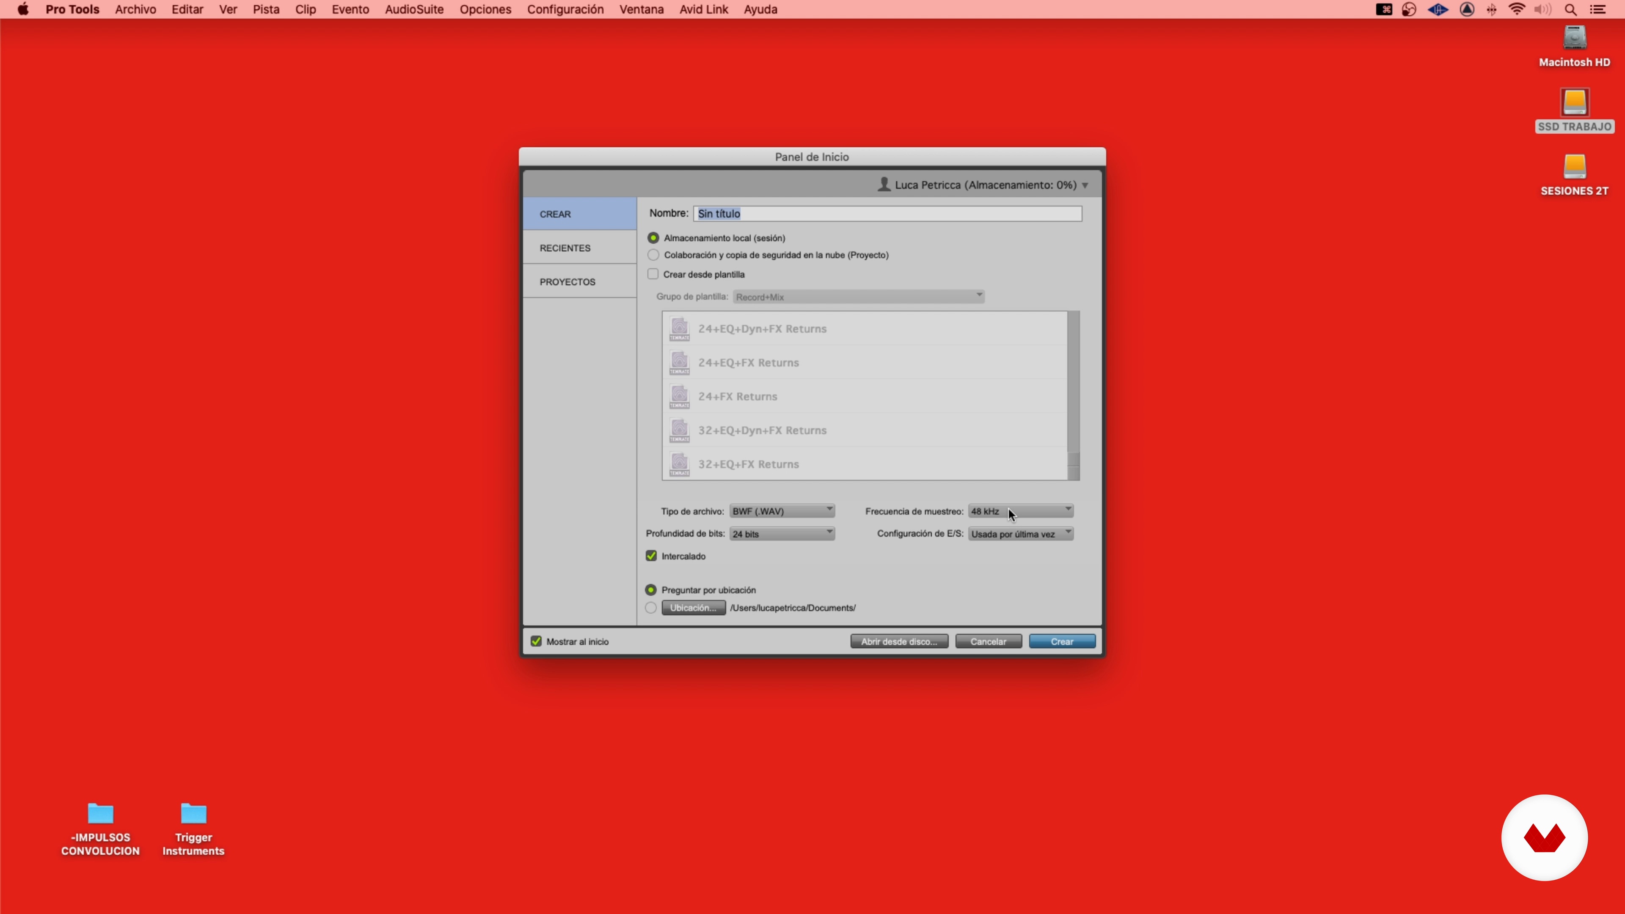Open the Opciones menu
The width and height of the screenshot is (1625, 914).
coord(485,9)
